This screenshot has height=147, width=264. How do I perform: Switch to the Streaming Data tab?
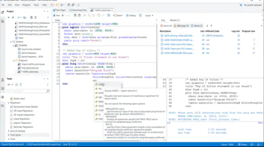[78, 10]
